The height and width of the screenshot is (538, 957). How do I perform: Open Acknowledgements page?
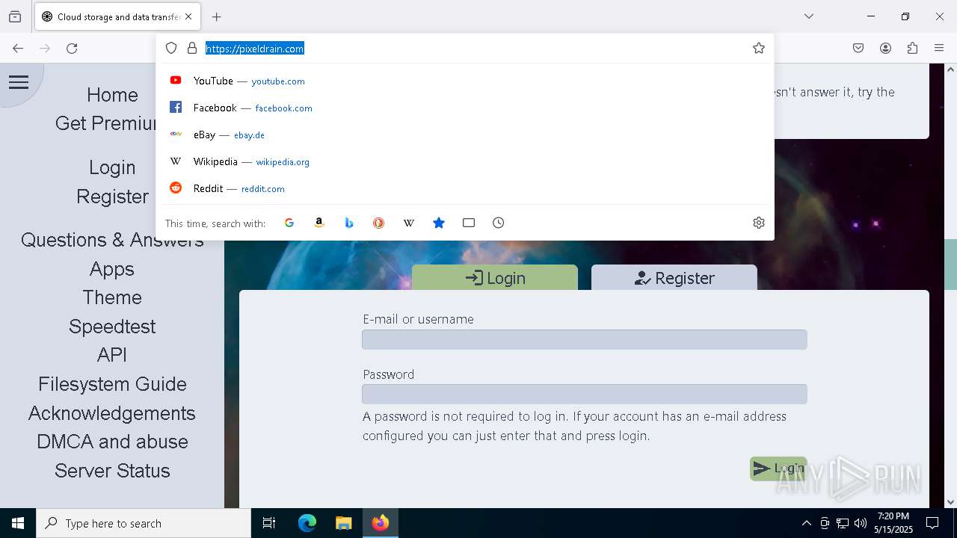point(112,413)
